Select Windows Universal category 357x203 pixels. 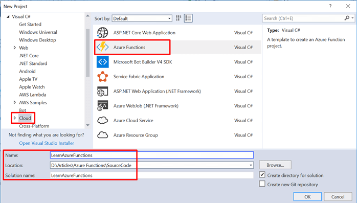[x=38, y=32]
